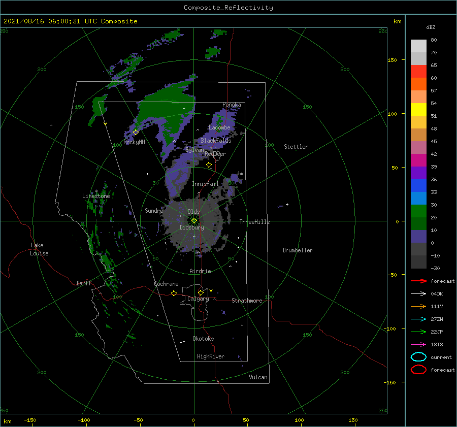This screenshot has height=427, width=457.
Task: Click the green 22JP arrow in legend
Action: pyautogui.click(x=418, y=332)
